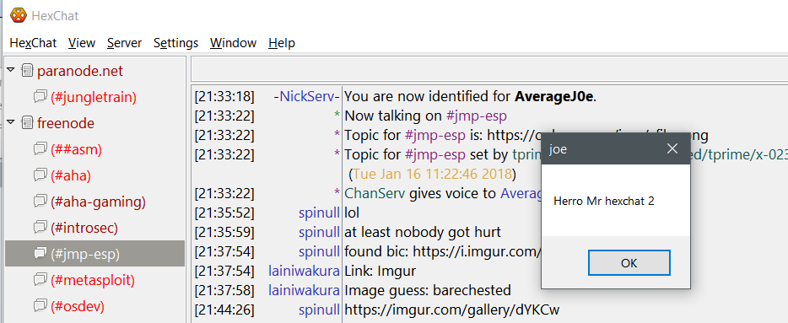Collapse the paranode.net server tree
Viewport: 788px width, 323px height.
(x=11, y=69)
